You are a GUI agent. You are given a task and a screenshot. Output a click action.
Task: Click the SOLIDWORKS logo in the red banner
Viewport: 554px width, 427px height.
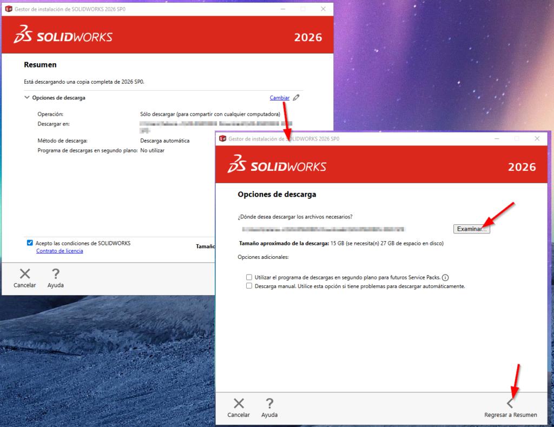(278, 166)
